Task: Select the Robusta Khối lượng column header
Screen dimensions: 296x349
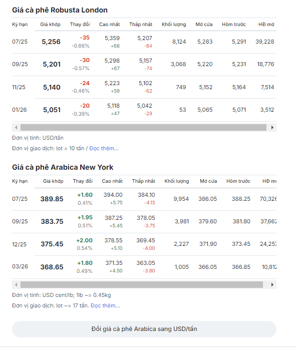Action: click(174, 25)
